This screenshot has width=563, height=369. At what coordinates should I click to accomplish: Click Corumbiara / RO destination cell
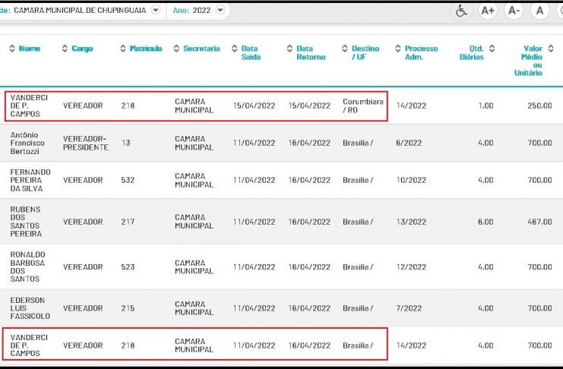pos(363,106)
